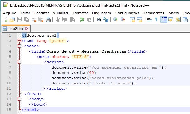
Task: Click the "horas ministradas pela" string
Action: pyautogui.click(x=119, y=78)
